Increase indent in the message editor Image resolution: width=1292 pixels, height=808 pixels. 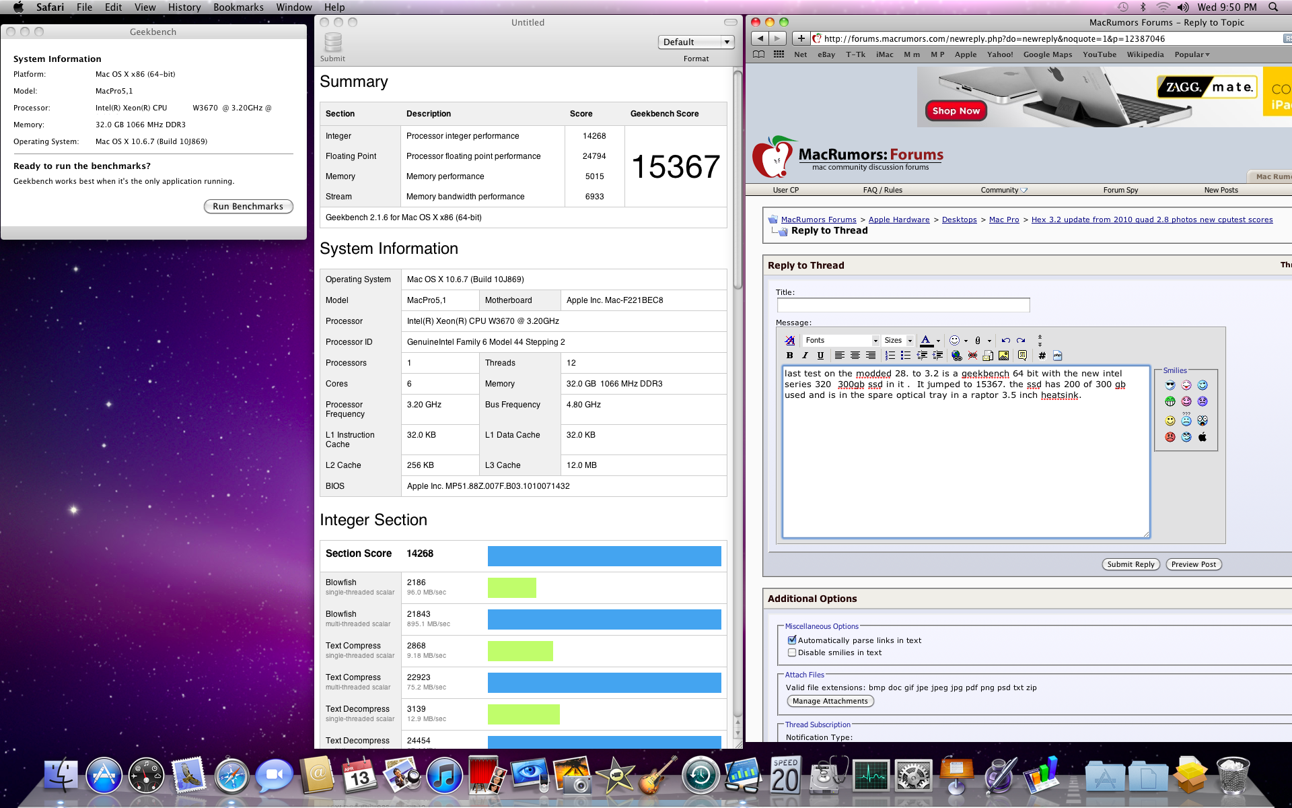[x=937, y=356]
